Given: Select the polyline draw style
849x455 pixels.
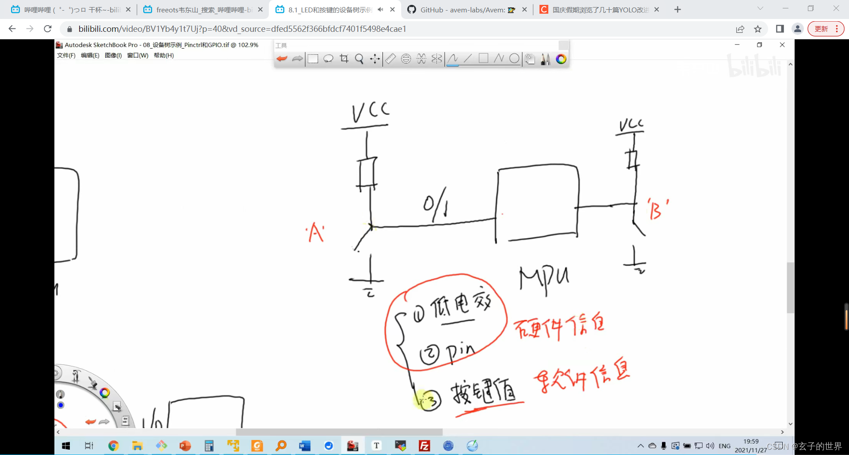Looking at the screenshot, I should [499, 59].
